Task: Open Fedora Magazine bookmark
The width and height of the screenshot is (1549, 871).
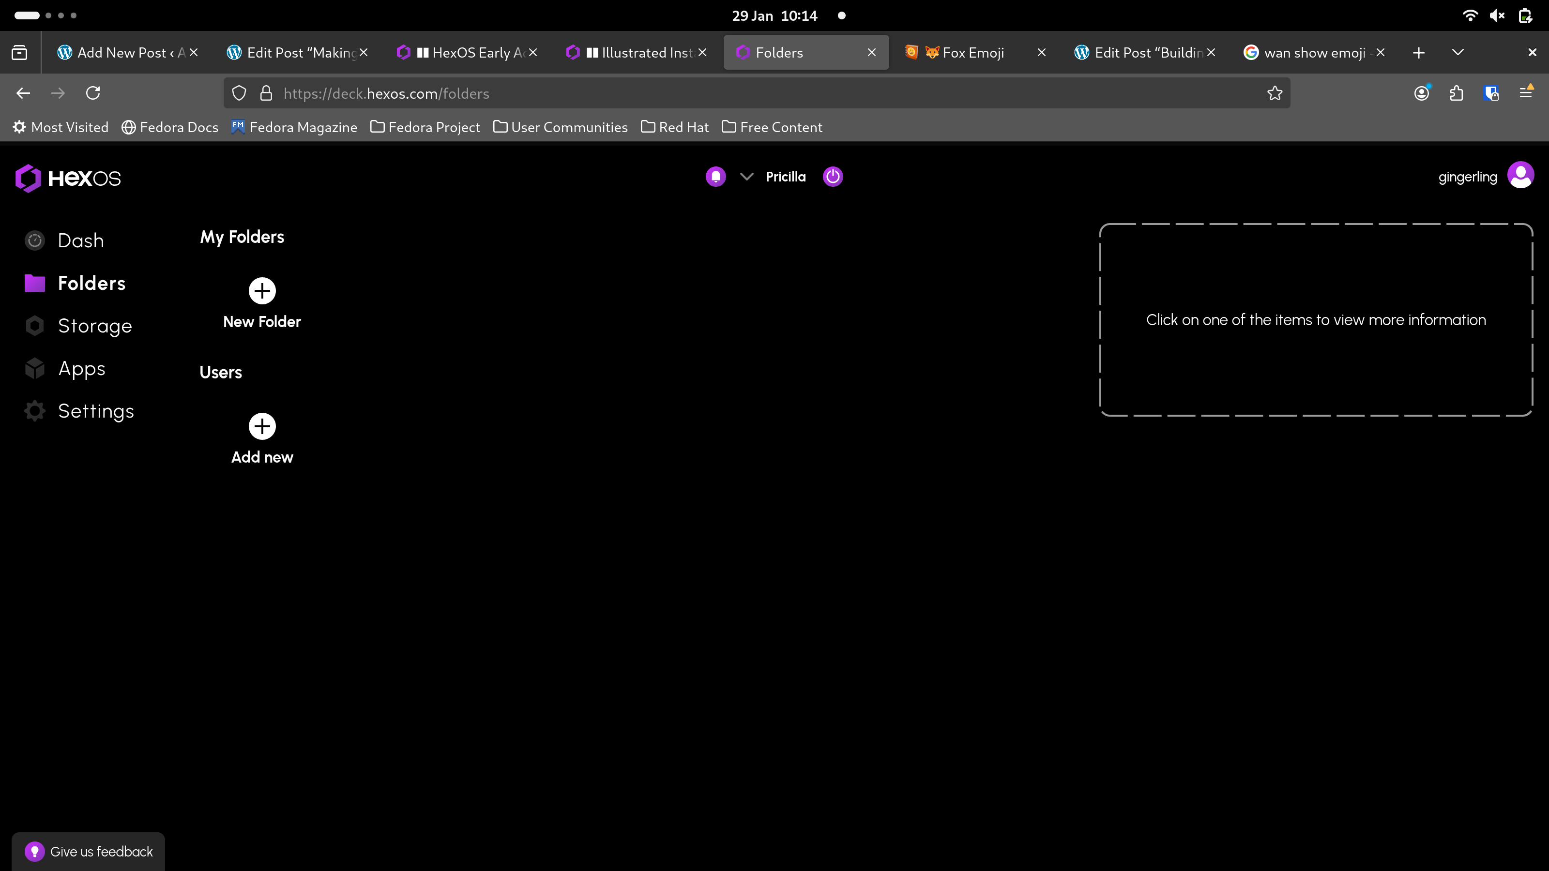Action: click(294, 127)
